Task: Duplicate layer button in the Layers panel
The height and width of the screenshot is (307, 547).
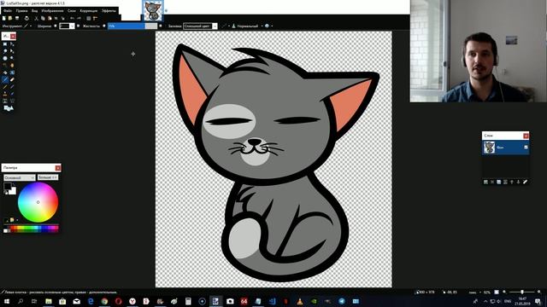Action: click(x=499, y=182)
